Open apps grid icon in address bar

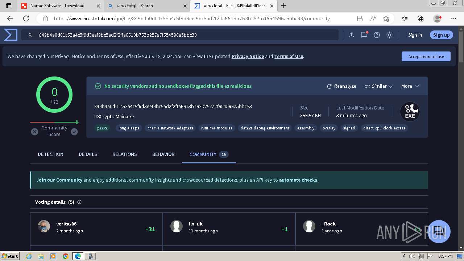[360, 18]
